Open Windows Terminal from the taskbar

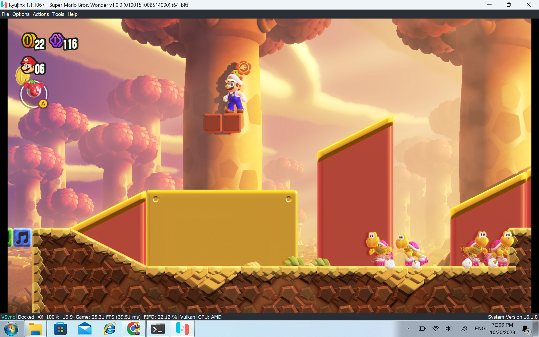point(158,328)
